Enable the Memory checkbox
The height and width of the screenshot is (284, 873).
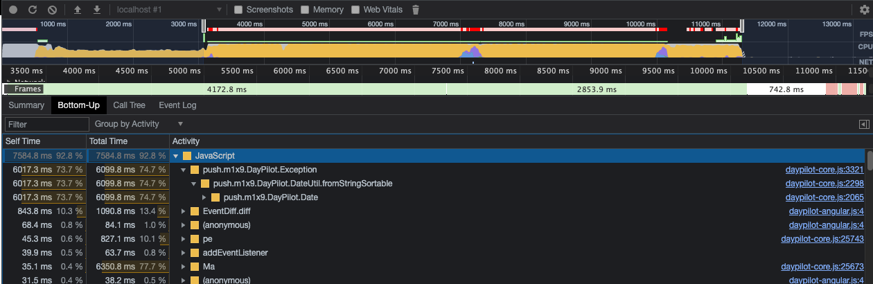[x=305, y=10]
